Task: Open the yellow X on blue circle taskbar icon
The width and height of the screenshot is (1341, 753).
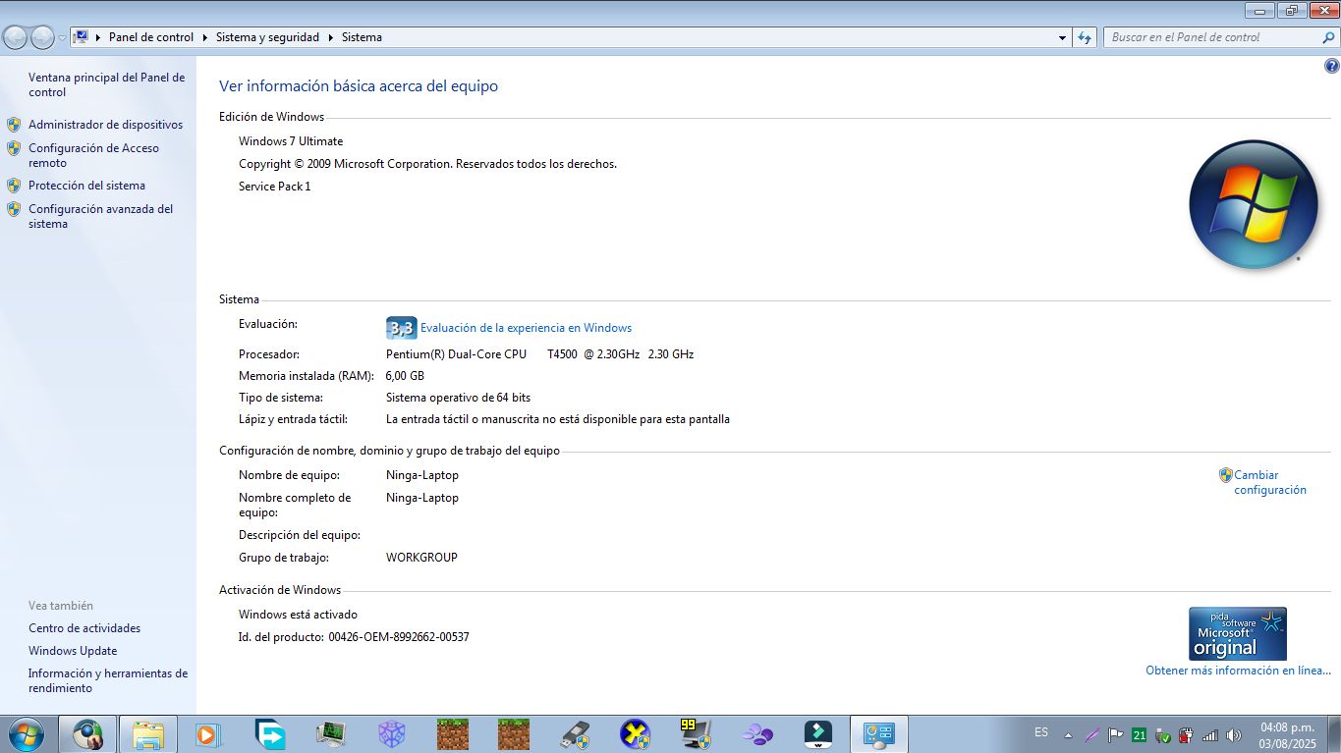Action: tap(636, 734)
